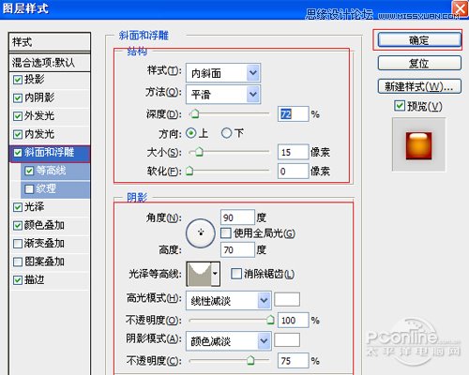469x375 pixels.
Task: Select the 下 direction radio button
Action: pos(226,133)
